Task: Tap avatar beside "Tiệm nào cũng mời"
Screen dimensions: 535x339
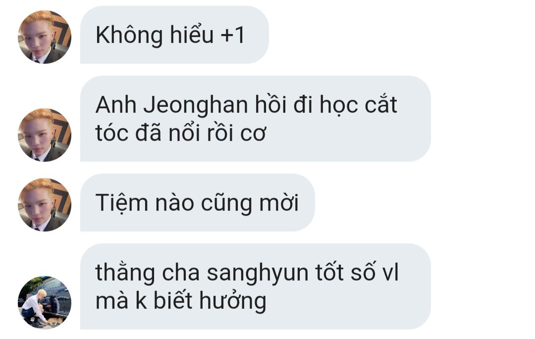Action: click(x=45, y=205)
